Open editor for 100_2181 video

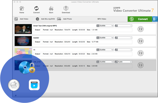[140, 65]
